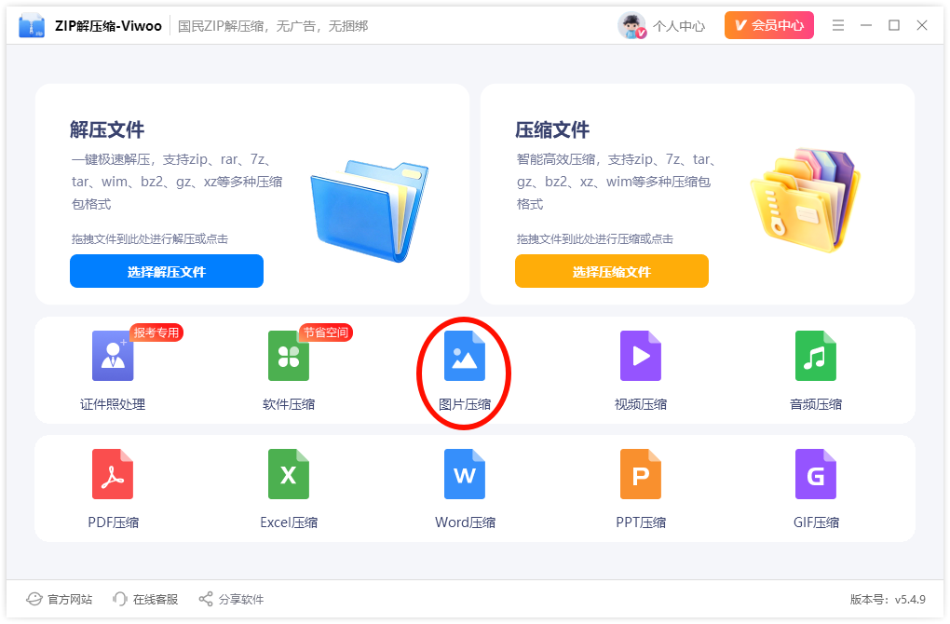Viewport: 950px width, 624px height.
Task: Click 拖拽文件到此处进行解压或点击 hint text
Action: click(150, 238)
